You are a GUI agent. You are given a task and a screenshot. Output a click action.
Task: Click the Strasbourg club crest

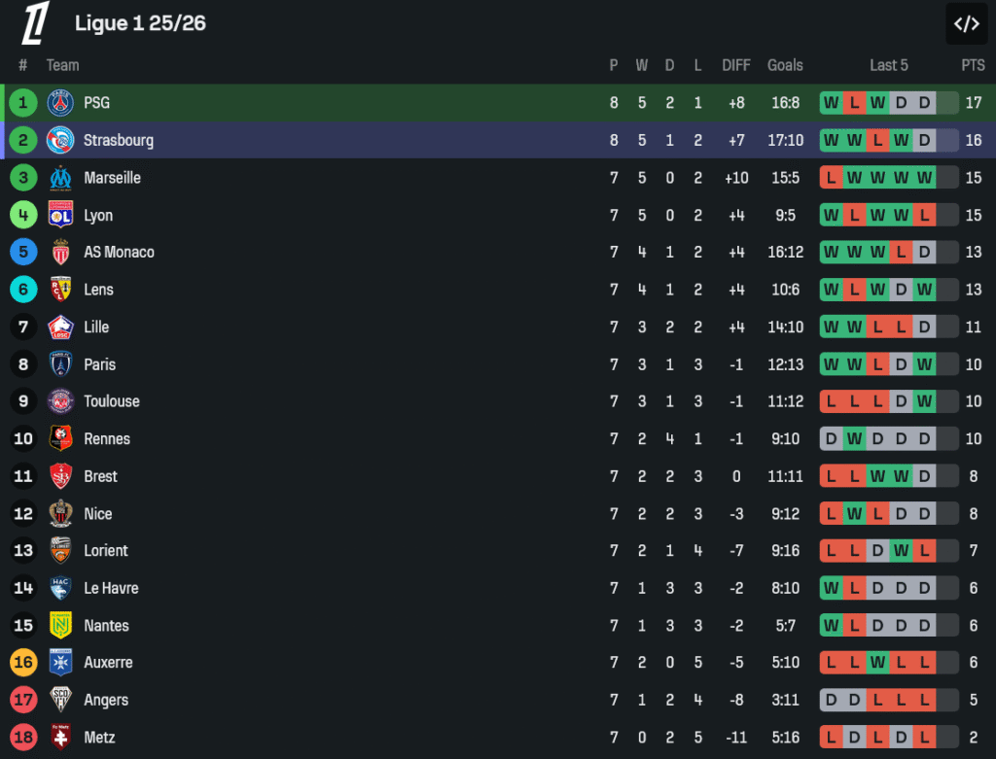coord(60,140)
